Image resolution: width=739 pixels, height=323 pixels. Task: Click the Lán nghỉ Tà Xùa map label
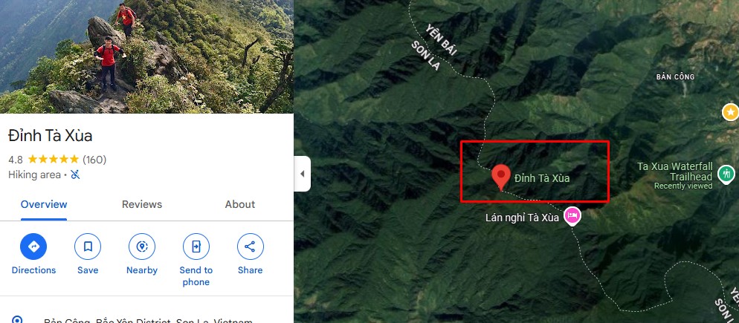(x=522, y=218)
